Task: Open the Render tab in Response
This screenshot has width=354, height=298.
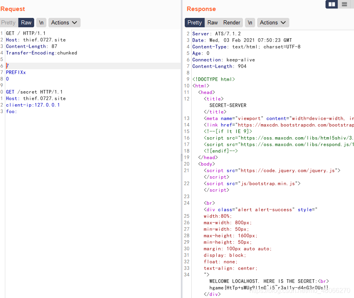Action: coord(232,22)
